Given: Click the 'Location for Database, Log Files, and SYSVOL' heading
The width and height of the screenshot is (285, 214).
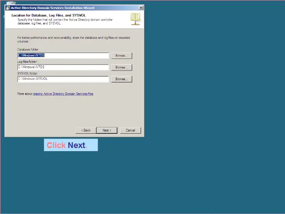Looking at the screenshot, I should tap(49, 15).
